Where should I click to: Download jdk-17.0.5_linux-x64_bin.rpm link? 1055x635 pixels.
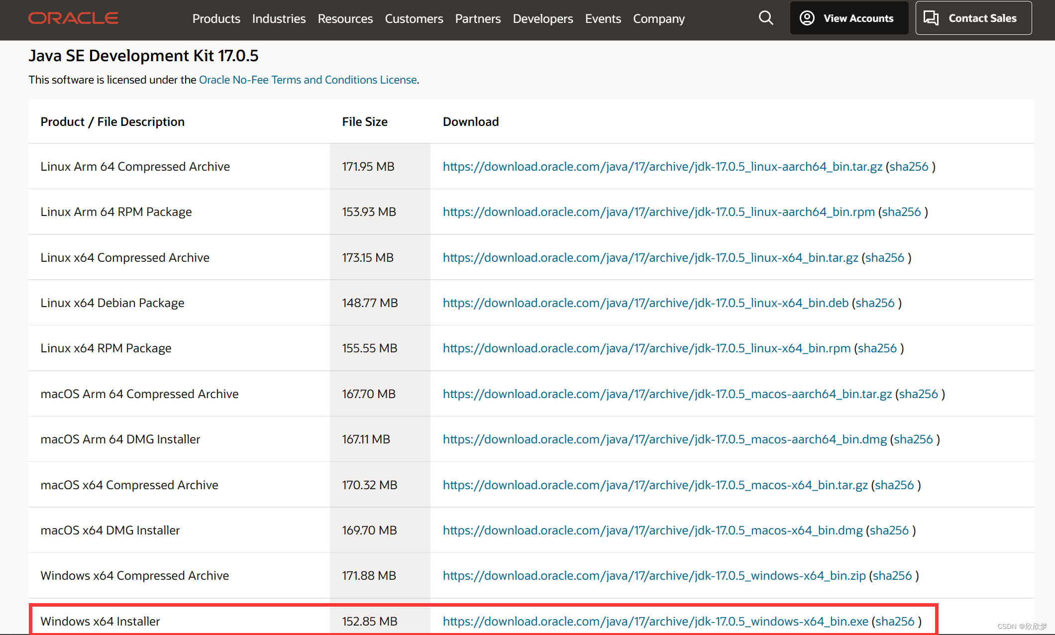coord(646,348)
